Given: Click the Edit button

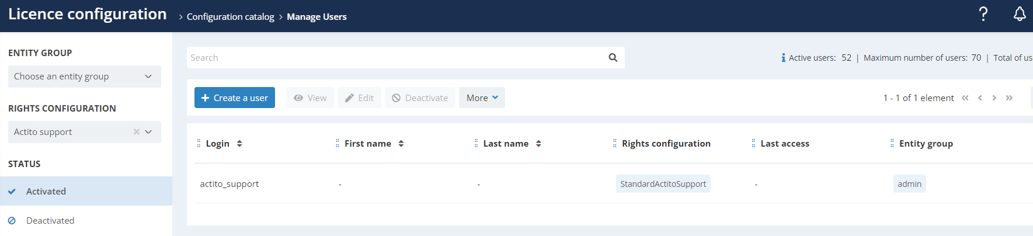Looking at the screenshot, I should (x=359, y=98).
